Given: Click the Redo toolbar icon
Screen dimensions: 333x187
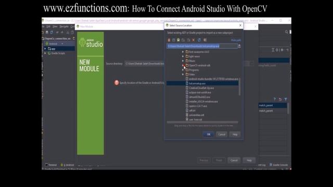Looking at the screenshot, I should click(x=62, y=32).
